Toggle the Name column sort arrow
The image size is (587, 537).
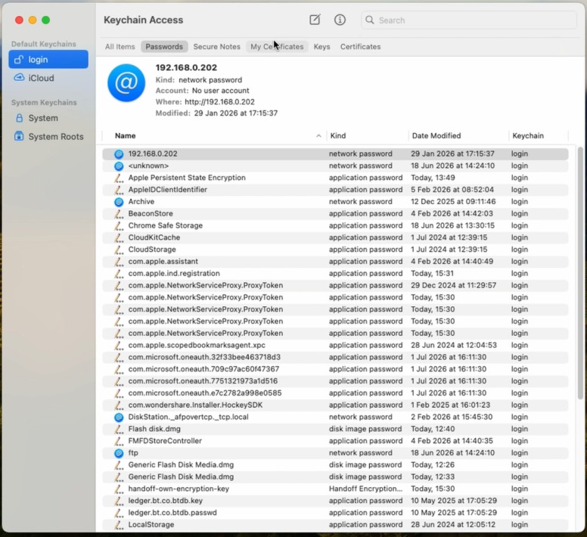pyautogui.click(x=318, y=136)
